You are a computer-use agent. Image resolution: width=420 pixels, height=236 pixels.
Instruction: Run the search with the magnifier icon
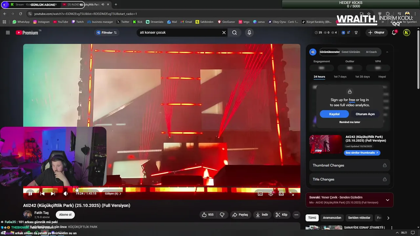(x=234, y=32)
